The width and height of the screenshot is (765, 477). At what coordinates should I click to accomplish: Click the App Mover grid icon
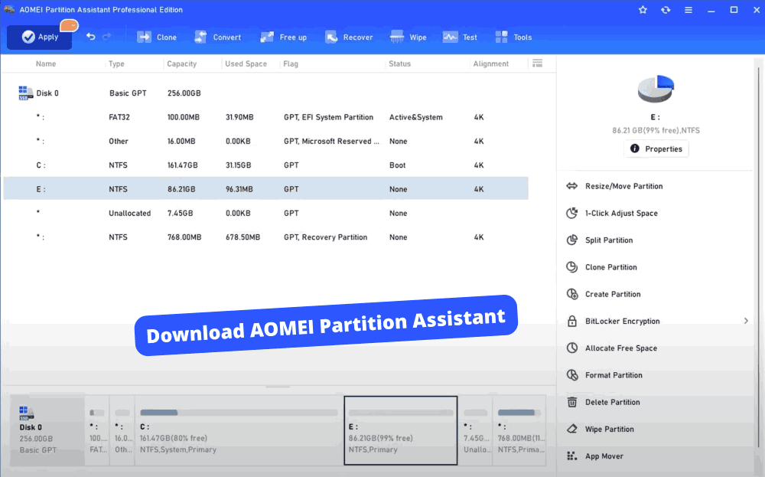[x=571, y=456]
